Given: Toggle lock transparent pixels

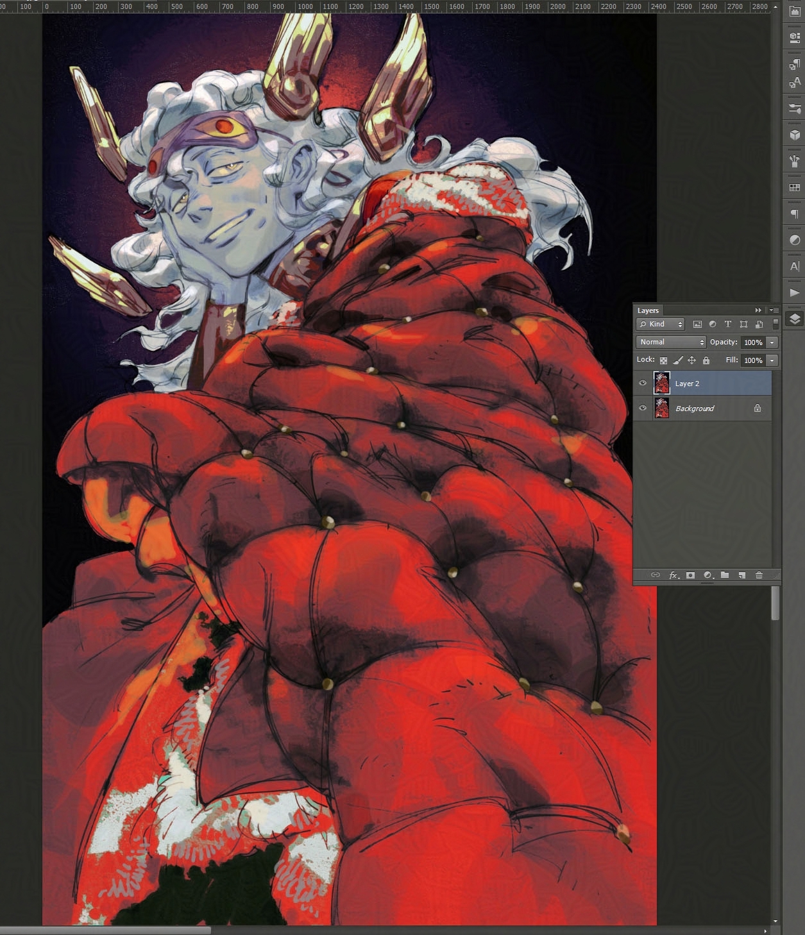Looking at the screenshot, I should click(663, 360).
